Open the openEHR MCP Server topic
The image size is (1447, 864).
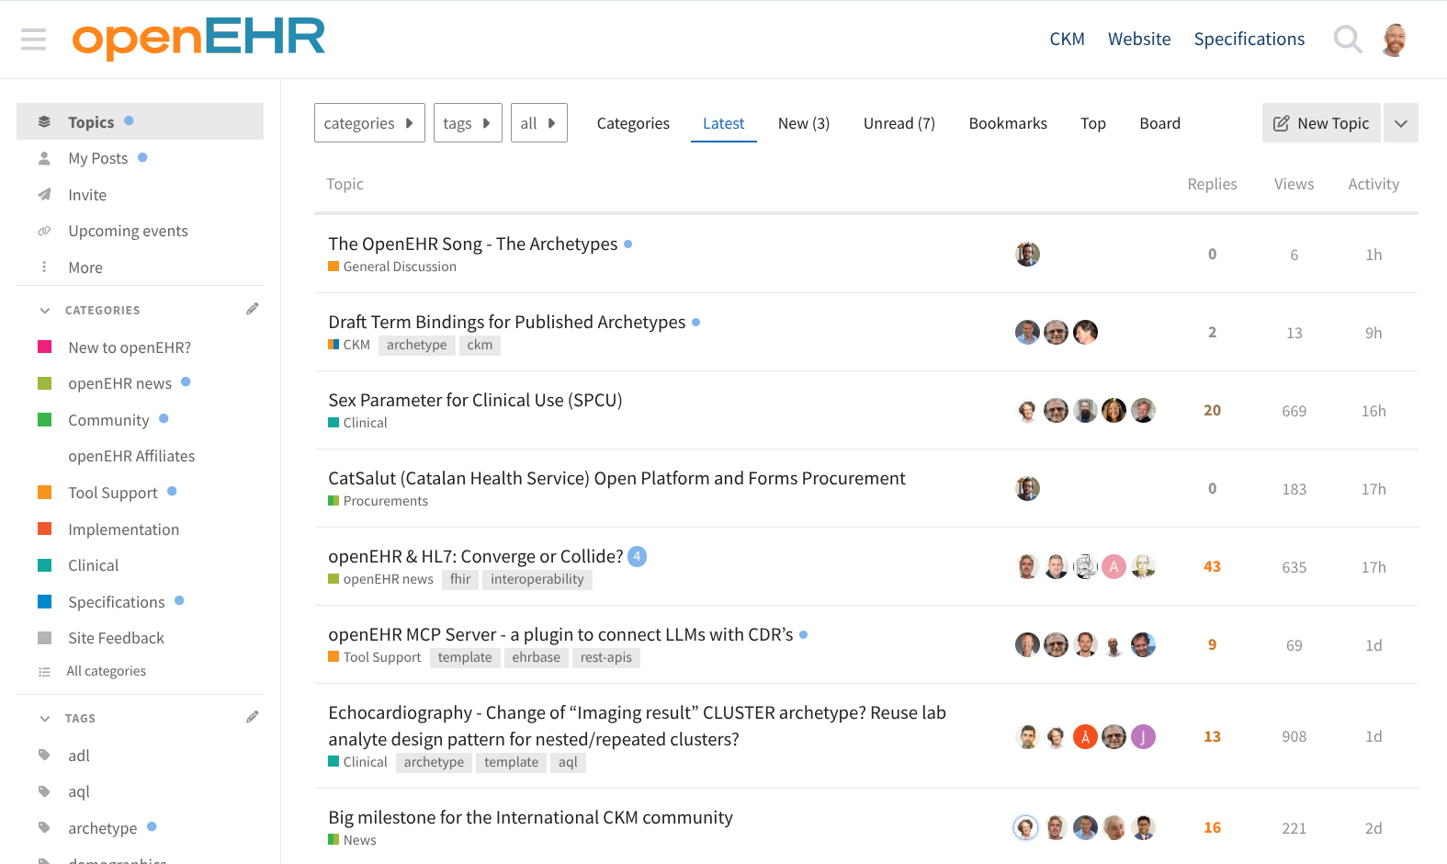pos(560,634)
